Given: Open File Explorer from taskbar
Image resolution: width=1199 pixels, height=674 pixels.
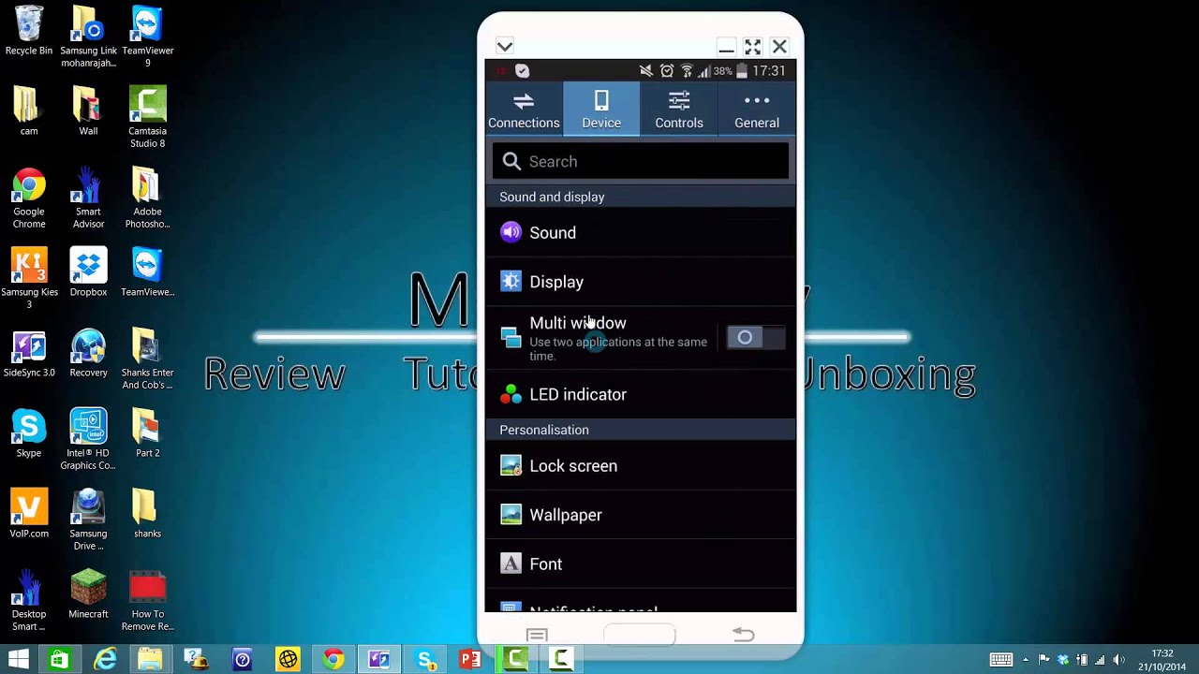Looking at the screenshot, I should (150, 659).
